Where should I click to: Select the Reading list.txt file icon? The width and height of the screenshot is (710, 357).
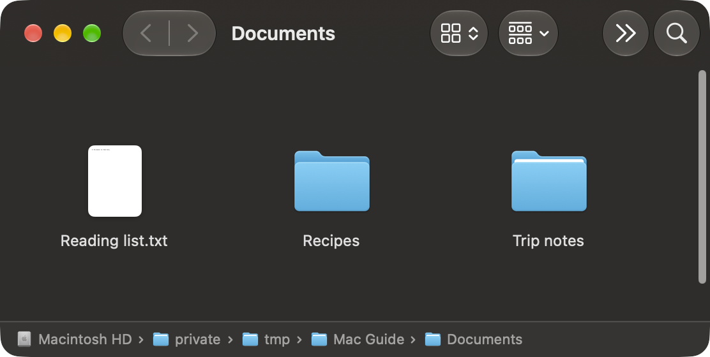pos(114,181)
